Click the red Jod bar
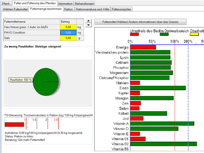Screen dimensions: 204x153 [137, 118]
